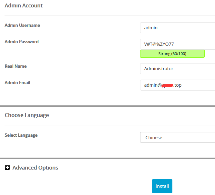
Task: Click the Real Name label
Action: click(x=15, y=66)
